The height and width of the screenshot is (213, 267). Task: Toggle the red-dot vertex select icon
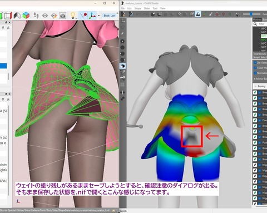(x=83, y=16)
